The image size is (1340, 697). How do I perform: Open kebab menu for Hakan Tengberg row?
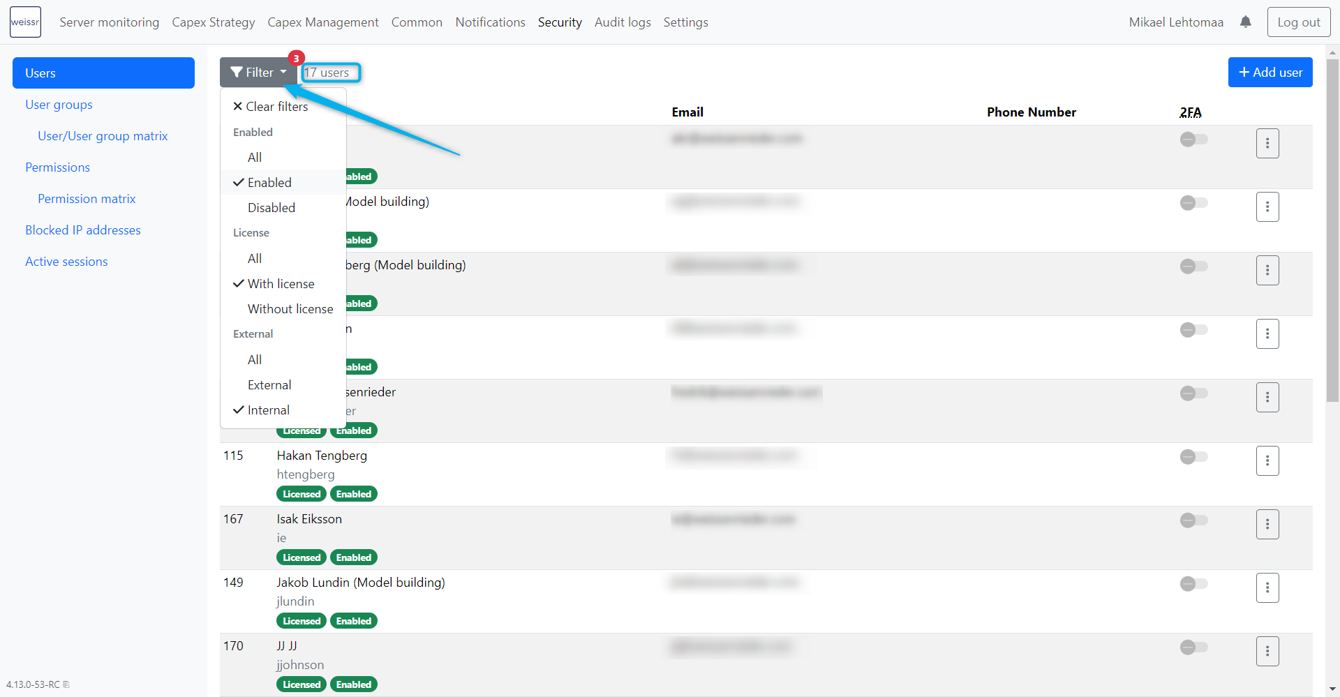[x=1267, y=460]
